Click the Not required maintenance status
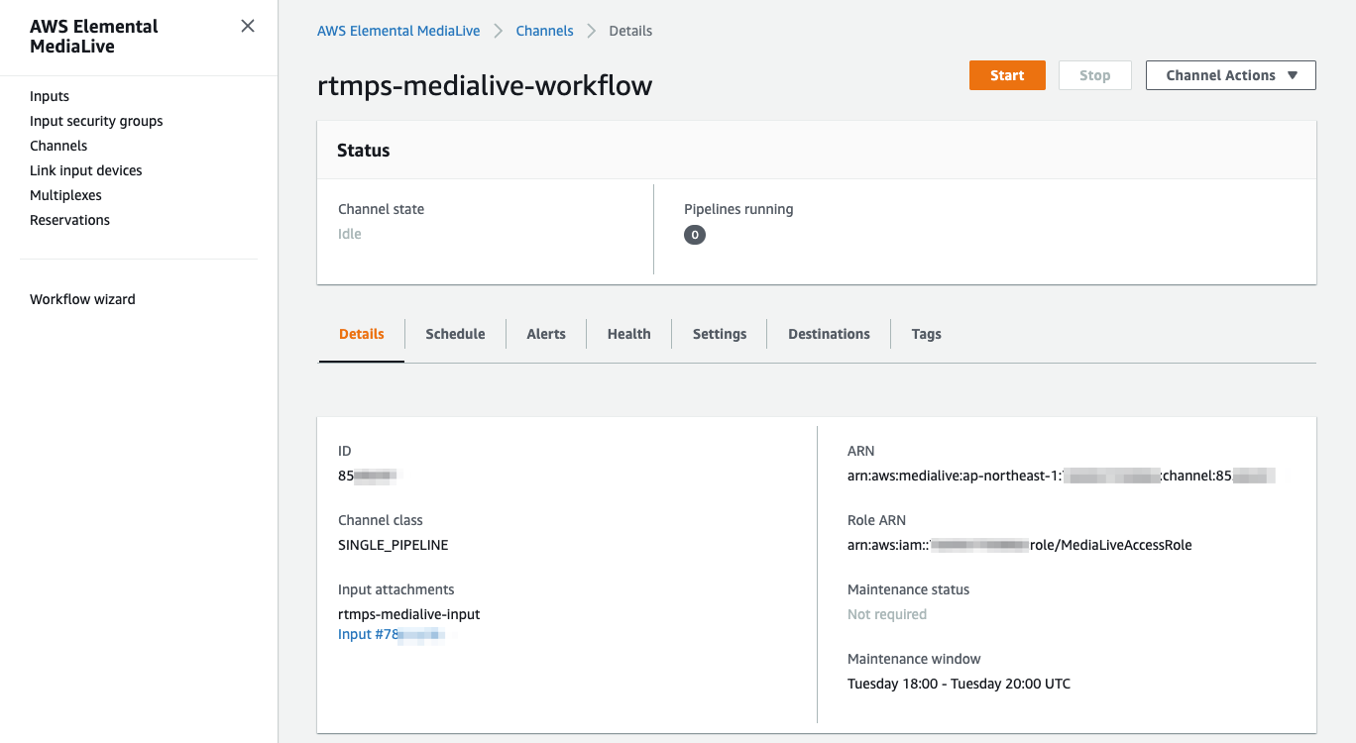1356x743 pixels. pos(887,614)
